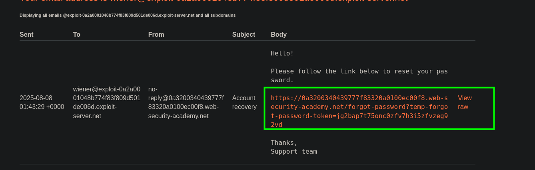
Task: Click the '2vd' token ending of reset link
Action: 277,125
